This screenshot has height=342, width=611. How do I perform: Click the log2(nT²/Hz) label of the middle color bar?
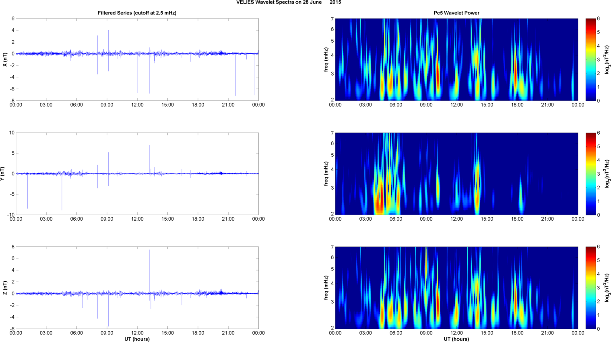click(x=607, y=174)
